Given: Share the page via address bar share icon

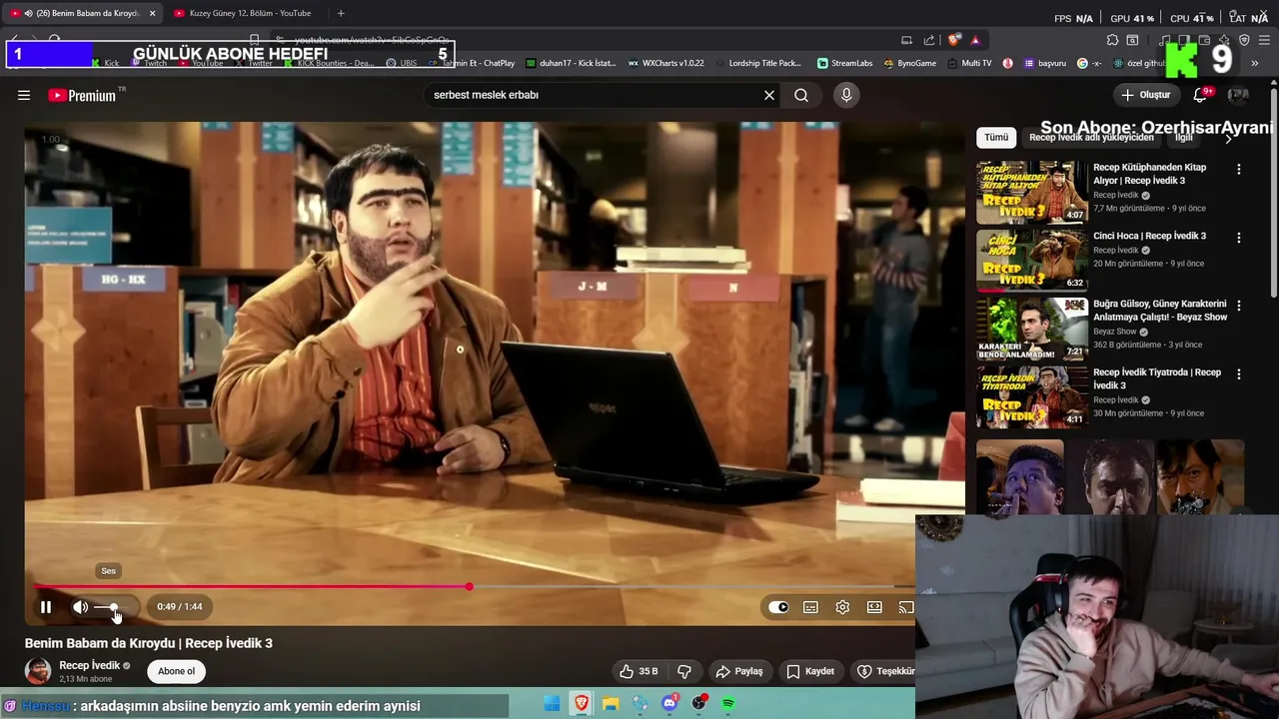Looking at the screenshot, I should tap(929, 40).
